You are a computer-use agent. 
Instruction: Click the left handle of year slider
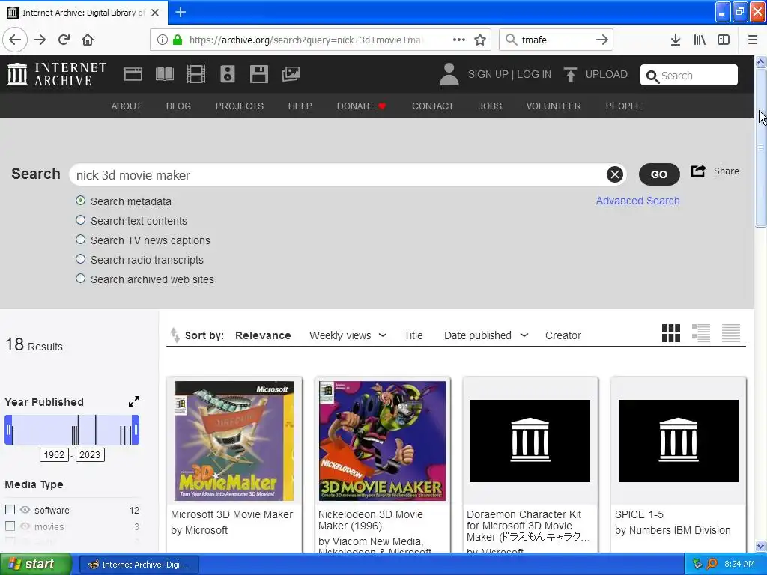point(9,430)
